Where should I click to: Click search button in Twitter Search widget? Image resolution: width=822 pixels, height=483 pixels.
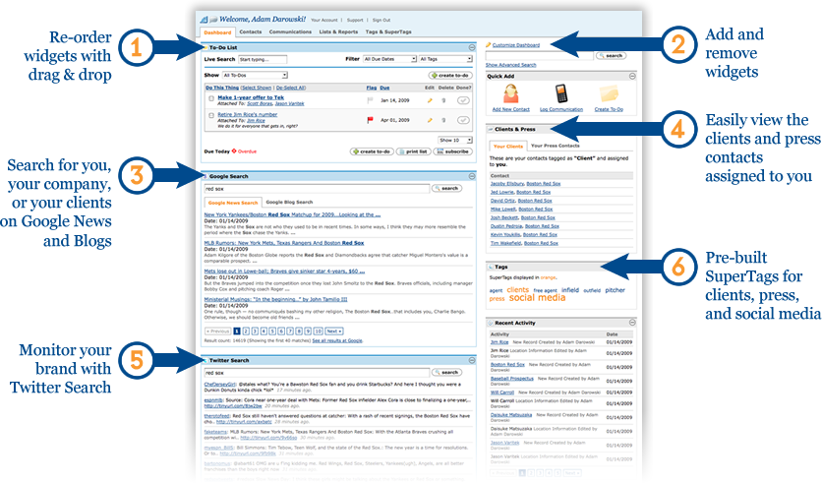446,373
